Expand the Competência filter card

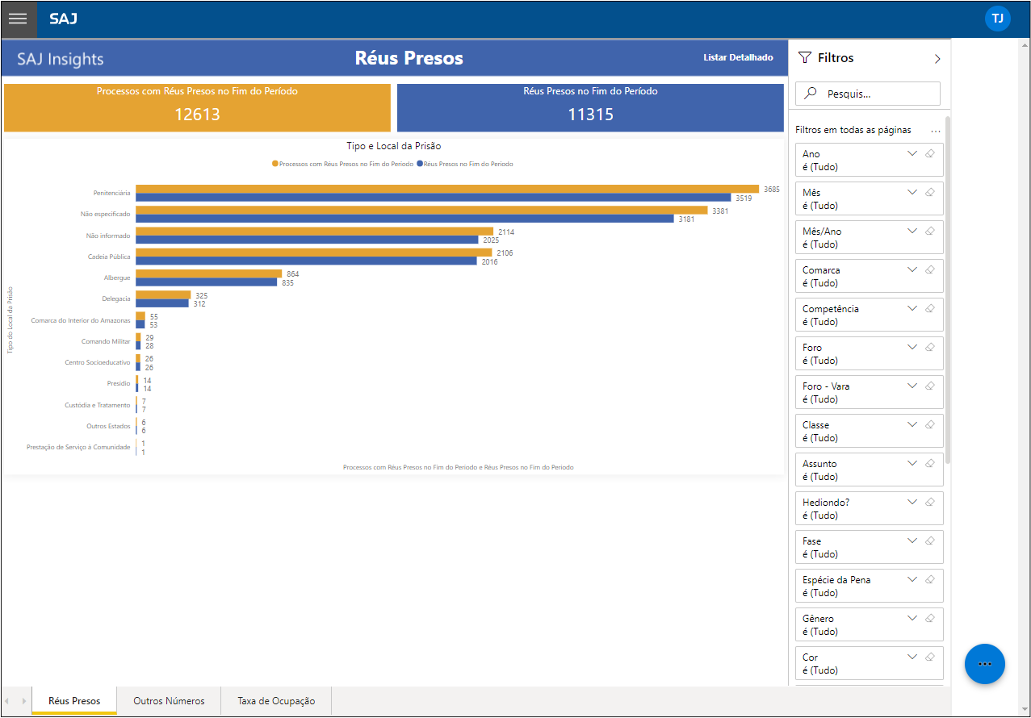[x=912, y=308]
